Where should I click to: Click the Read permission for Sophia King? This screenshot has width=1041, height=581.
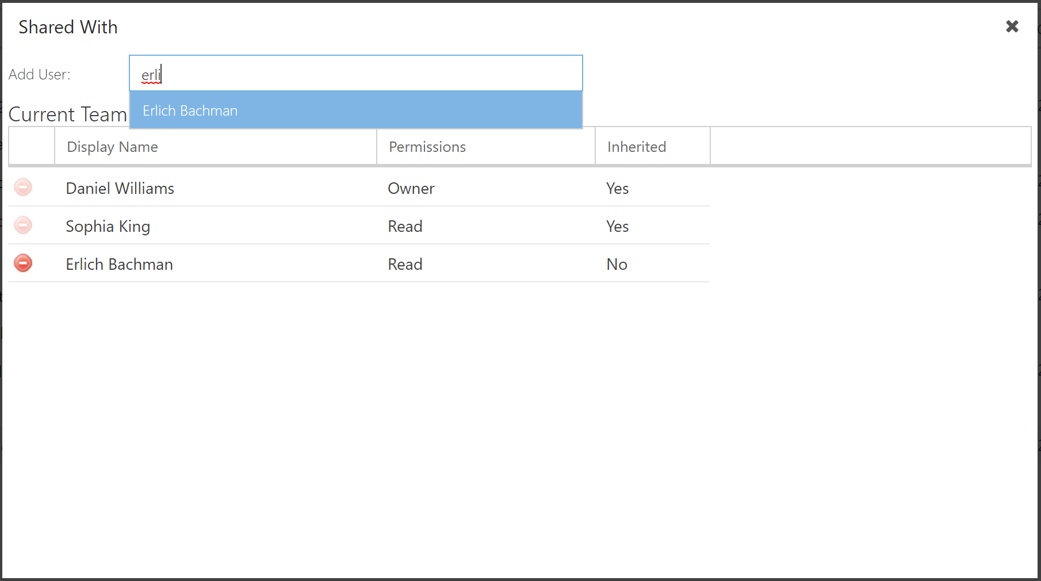click(405, 226)
